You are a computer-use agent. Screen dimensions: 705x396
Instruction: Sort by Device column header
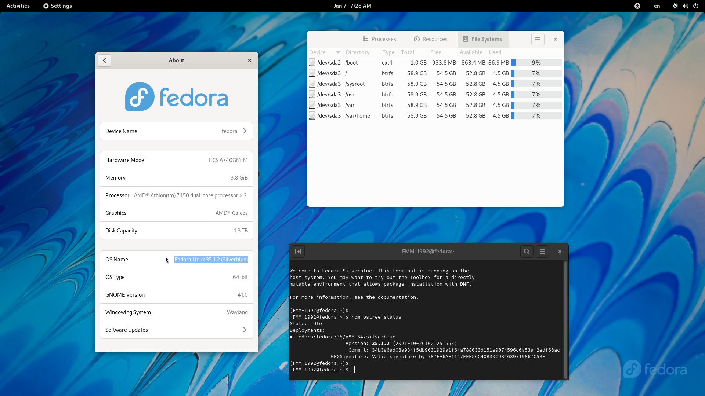point(325,52)
